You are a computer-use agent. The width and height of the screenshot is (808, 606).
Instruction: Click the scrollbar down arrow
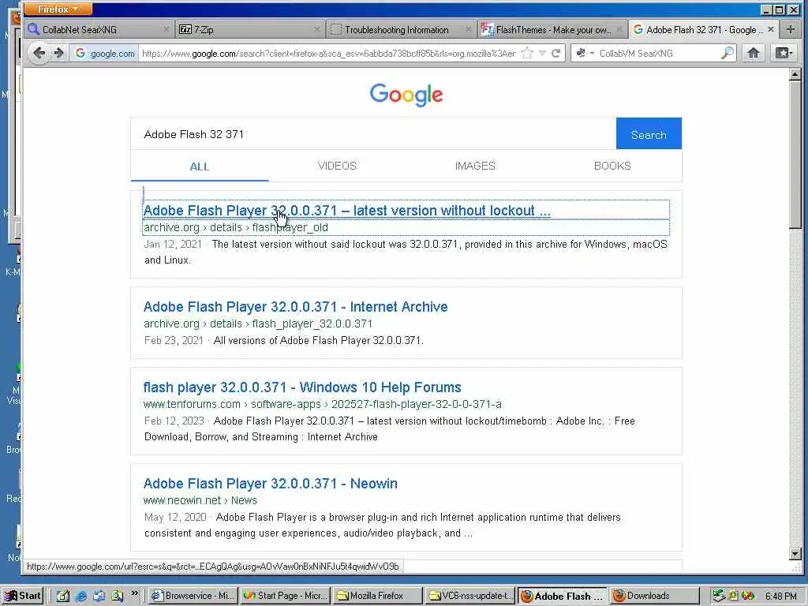coord(795,554)
